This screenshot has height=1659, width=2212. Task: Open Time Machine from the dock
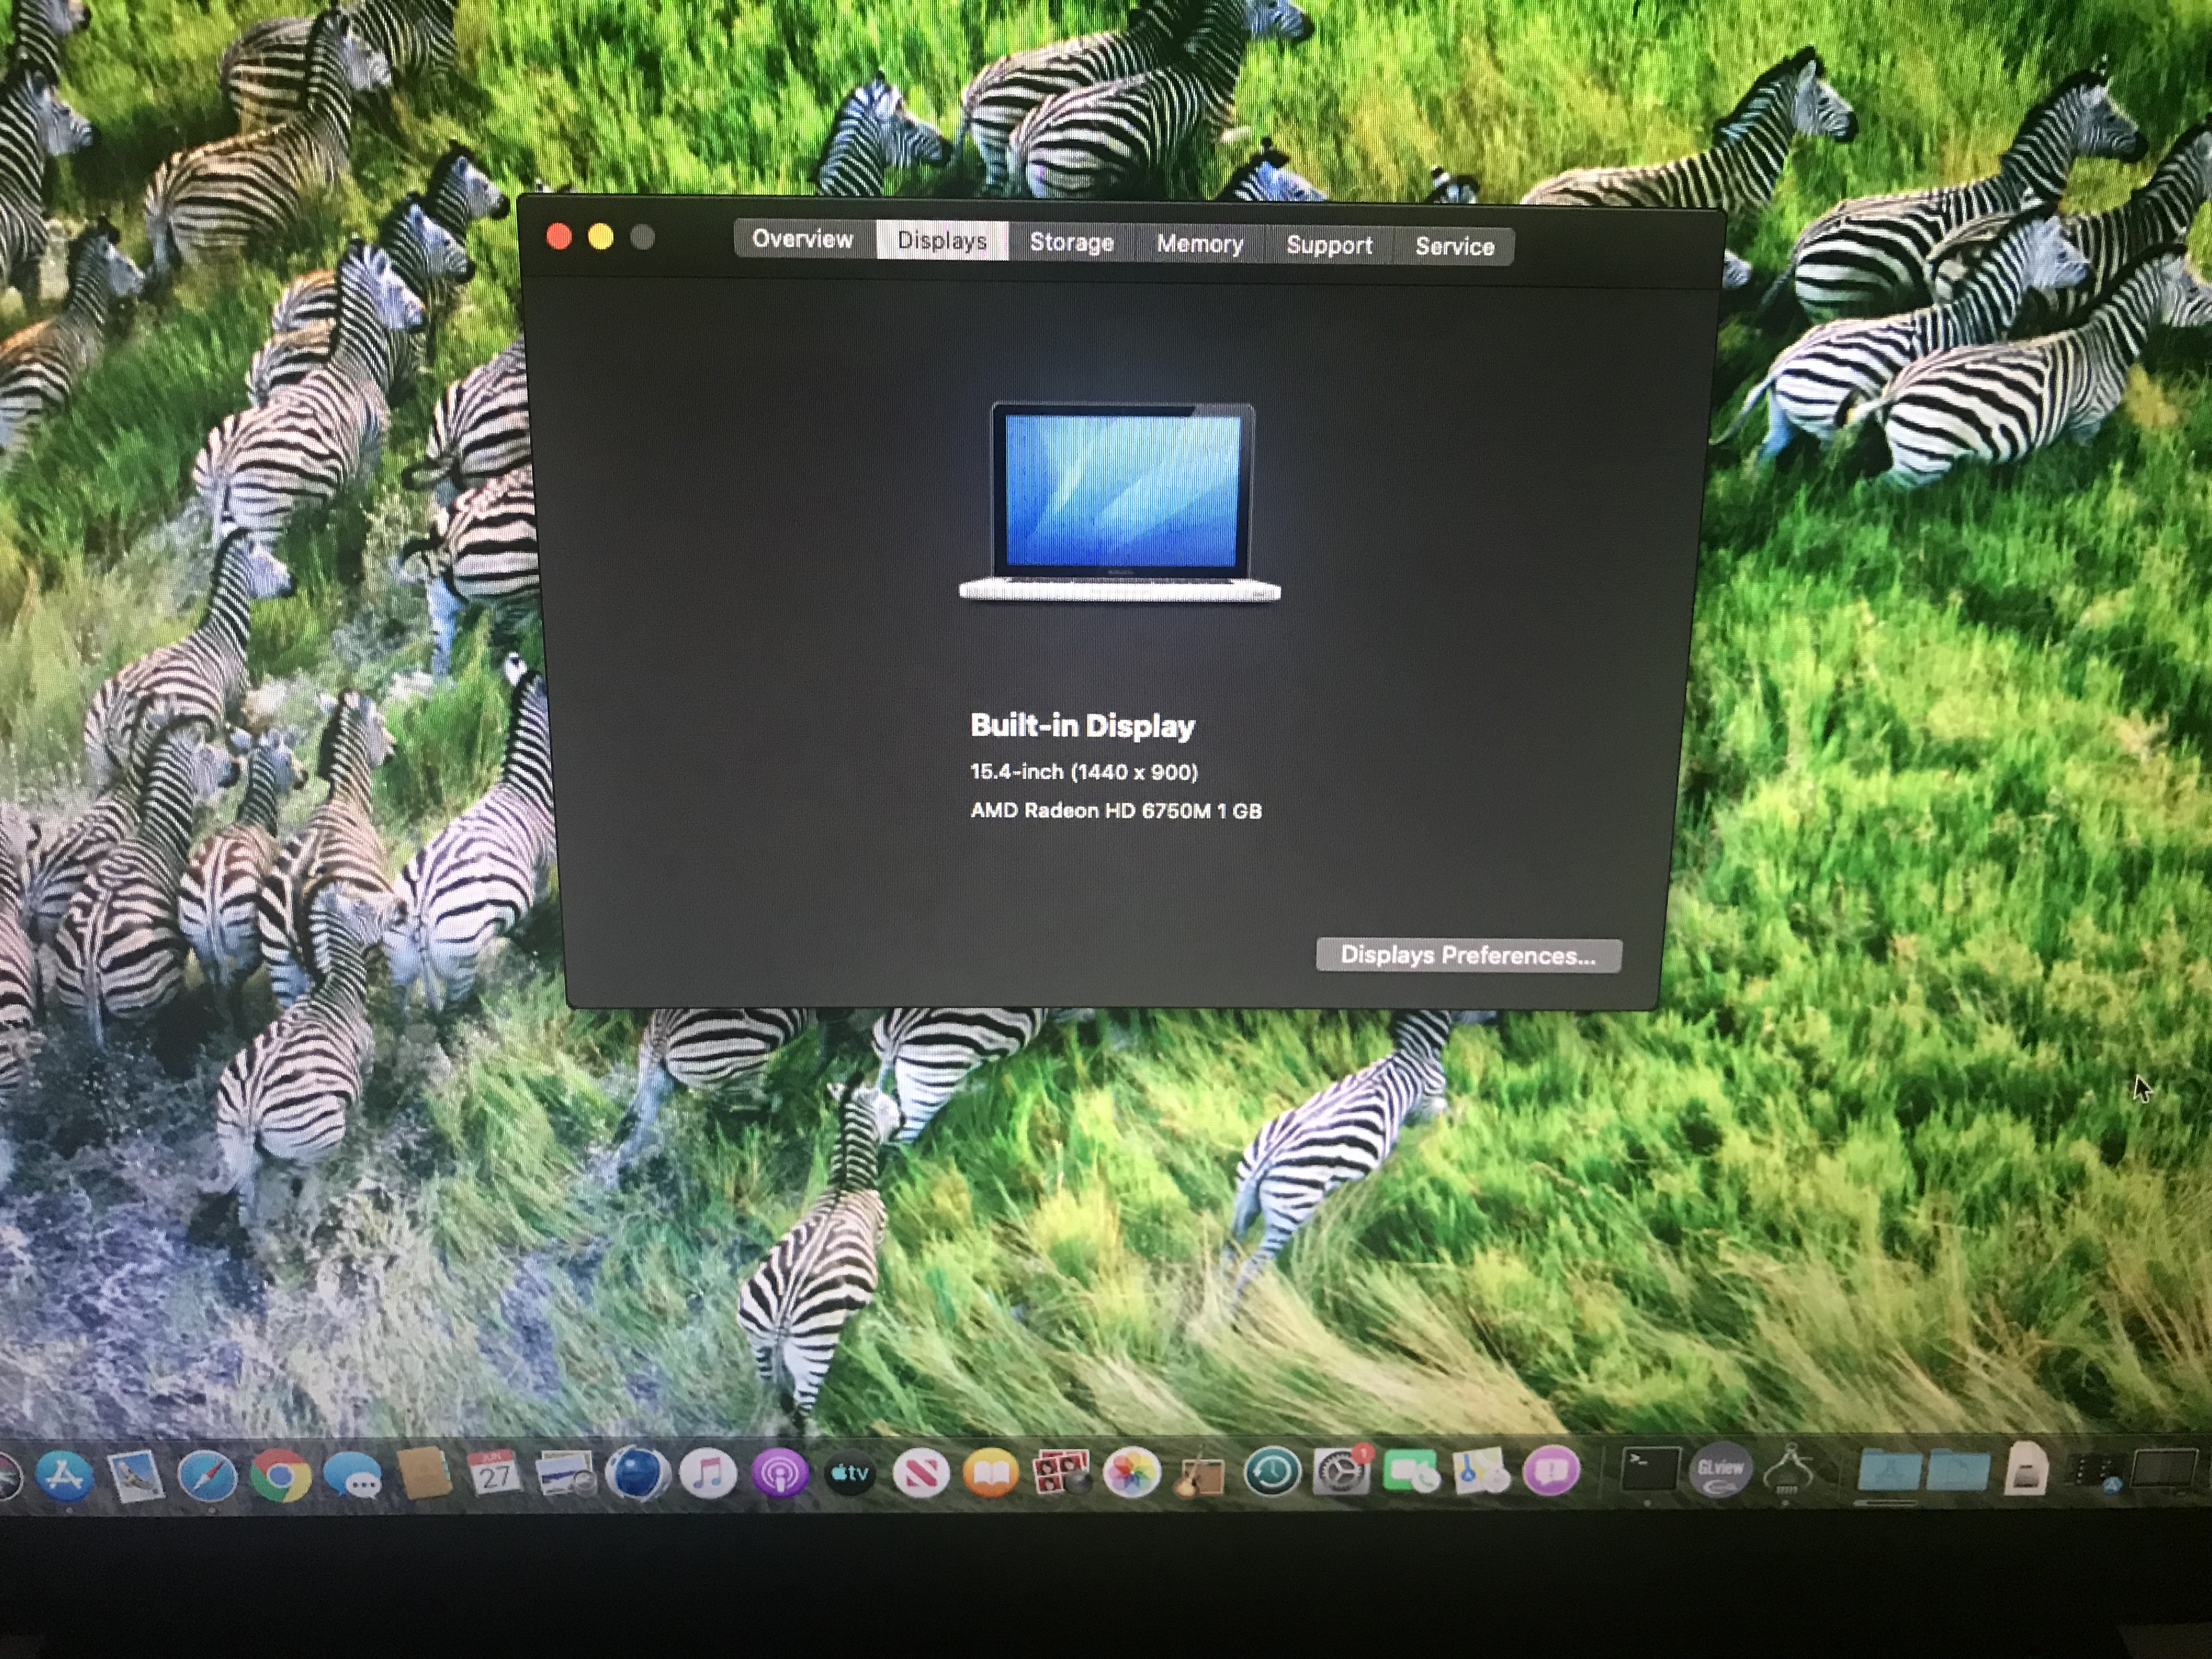(1271, 1472)
